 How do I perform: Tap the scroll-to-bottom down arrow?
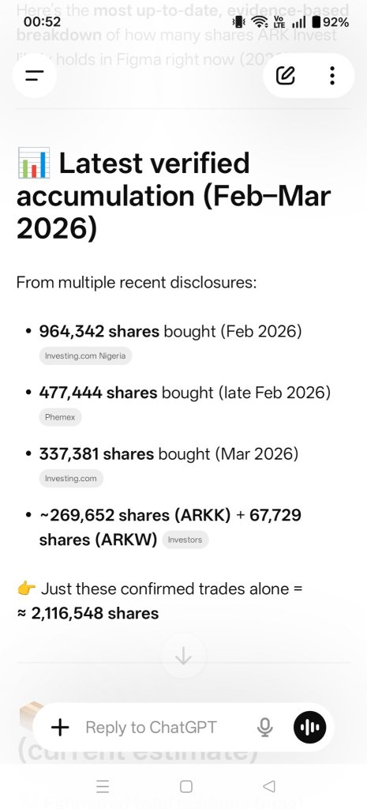pyautogui.click(x=183, y=657)
